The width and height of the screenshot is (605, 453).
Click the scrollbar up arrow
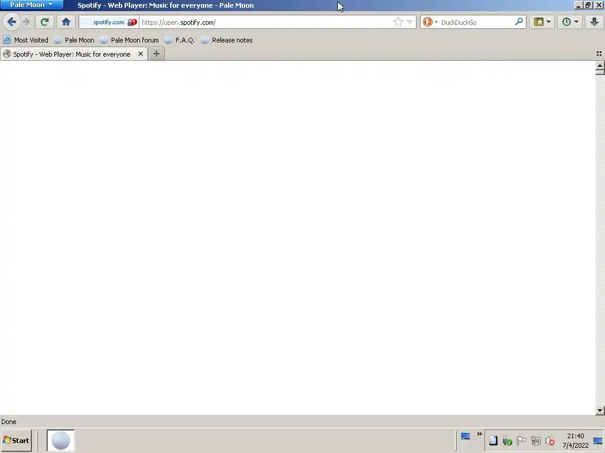(600, 65)
